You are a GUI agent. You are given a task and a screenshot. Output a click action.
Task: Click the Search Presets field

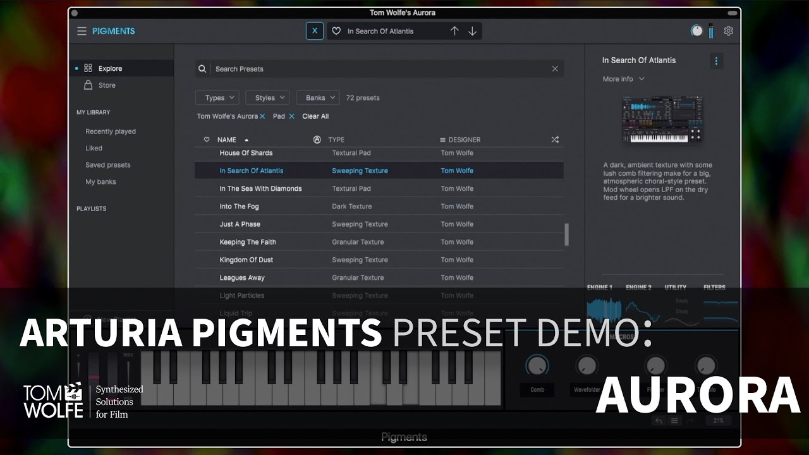pyautogui.click(x=379, y=69)
